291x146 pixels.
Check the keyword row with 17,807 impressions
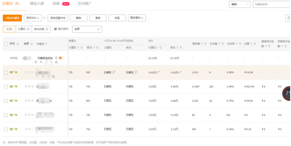pos(6,86)
